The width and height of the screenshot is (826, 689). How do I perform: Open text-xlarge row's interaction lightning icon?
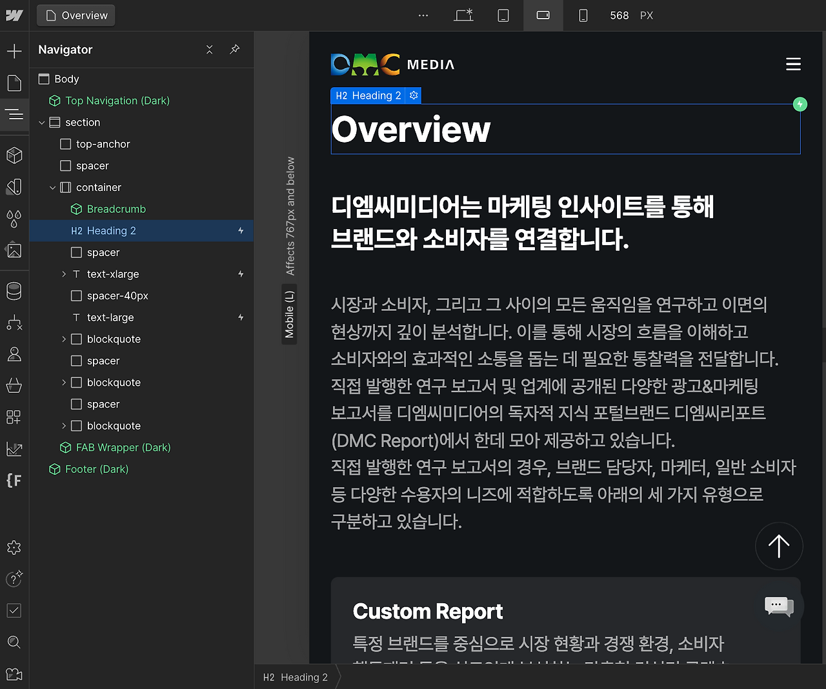241,274
